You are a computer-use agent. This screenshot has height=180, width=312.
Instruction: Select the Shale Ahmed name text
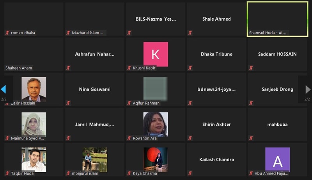(x=216, y=19)
